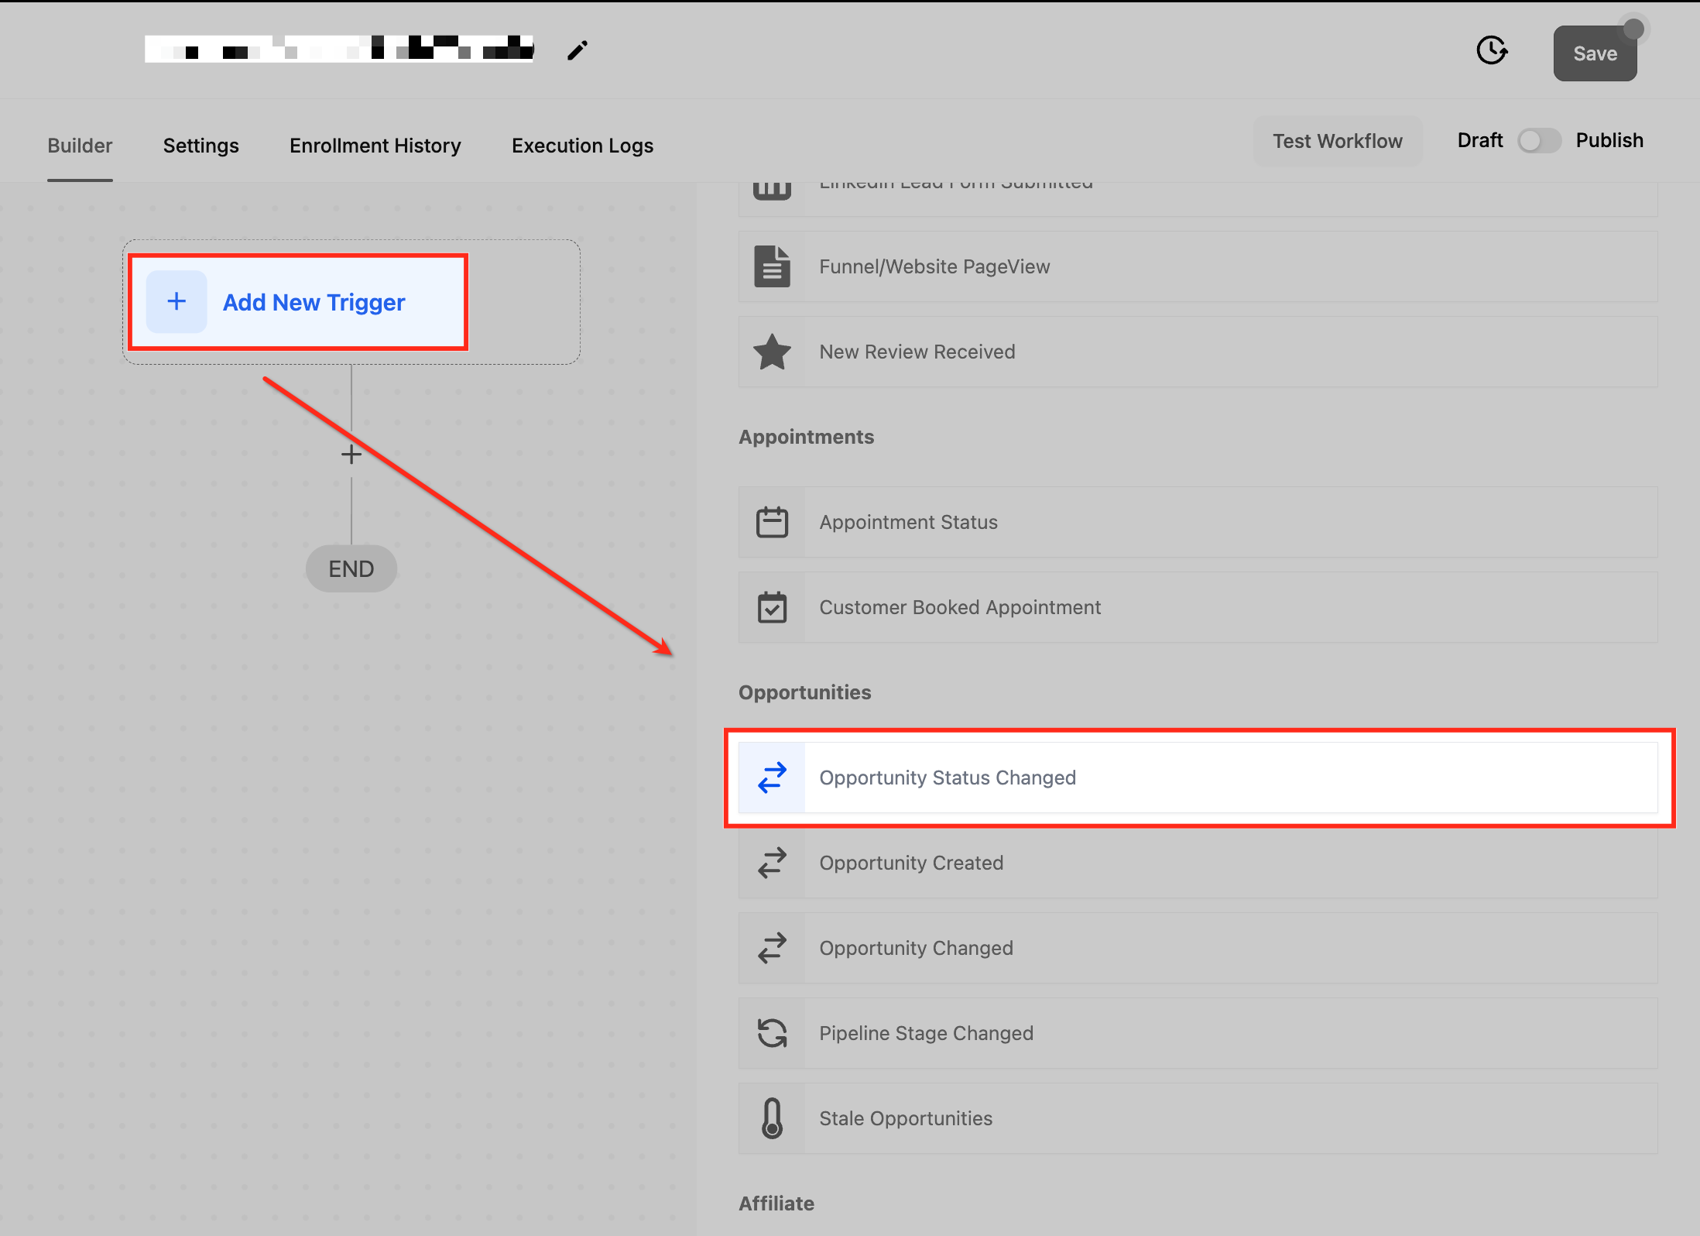Click the star icon for New Review Received
Viewport: 1700px width, 1236px height.
[772, 352]
